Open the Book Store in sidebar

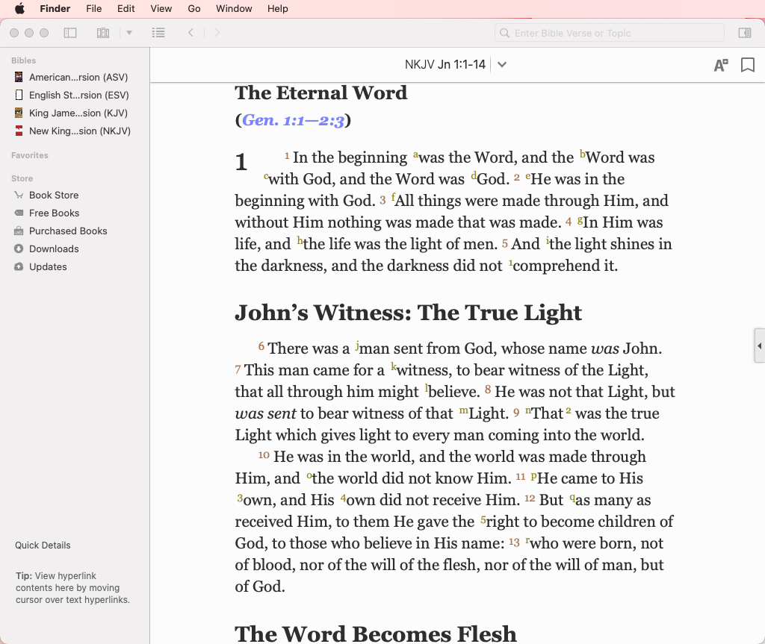pyautogui.click(x=54, y=195)
